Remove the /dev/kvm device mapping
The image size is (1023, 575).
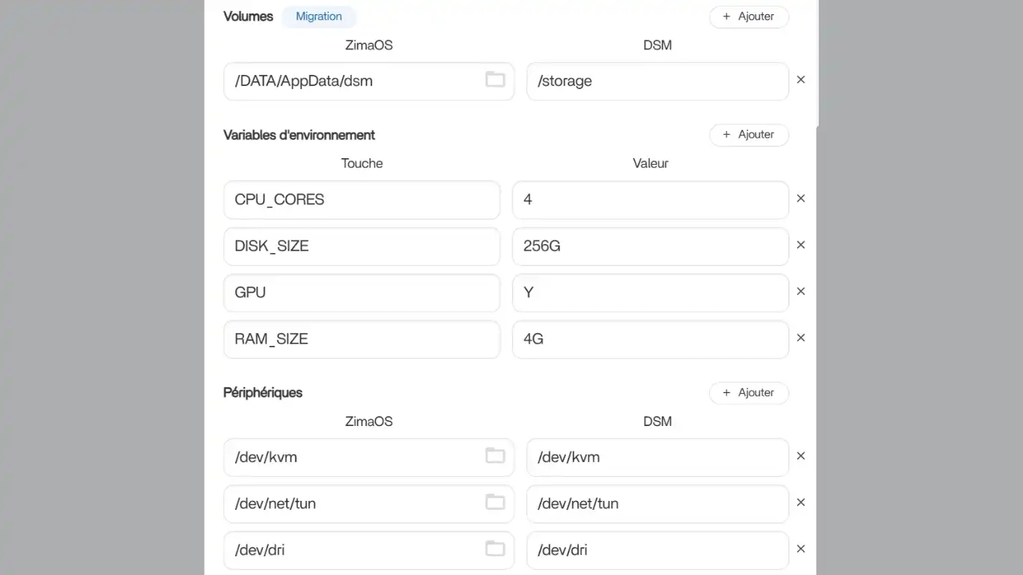pos(801,456)
